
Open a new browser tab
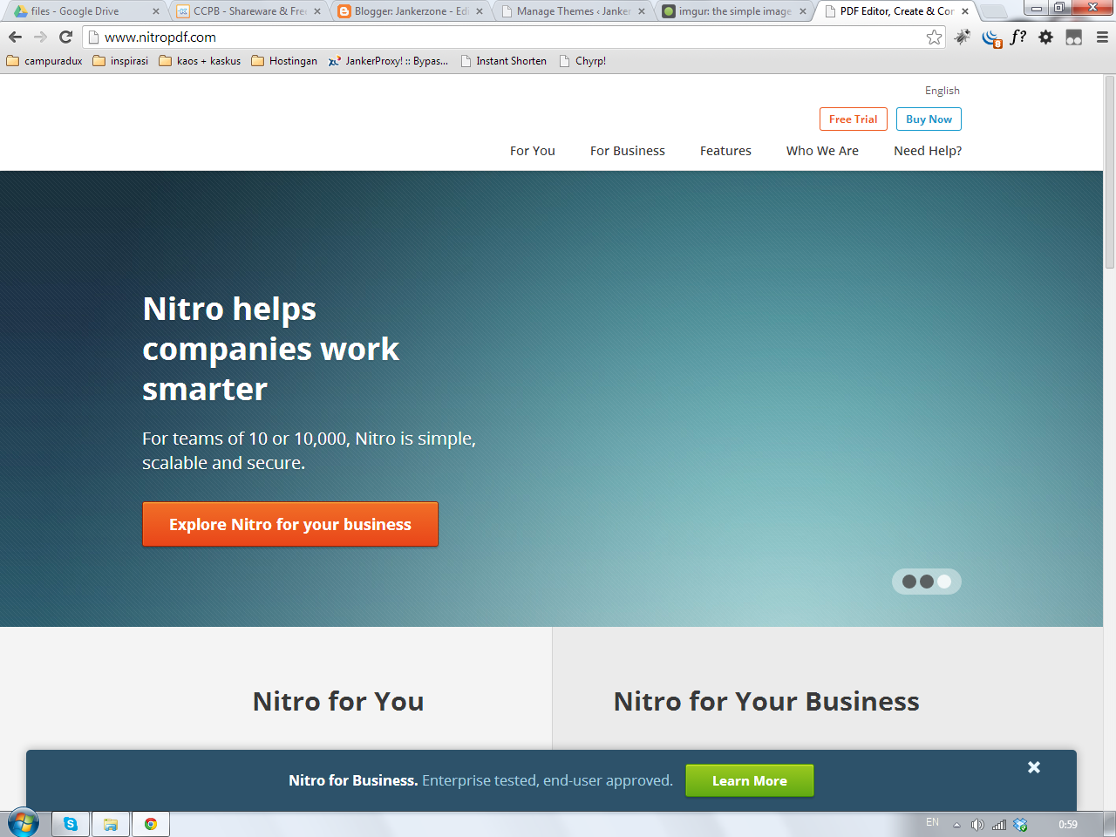pos(994,11)
